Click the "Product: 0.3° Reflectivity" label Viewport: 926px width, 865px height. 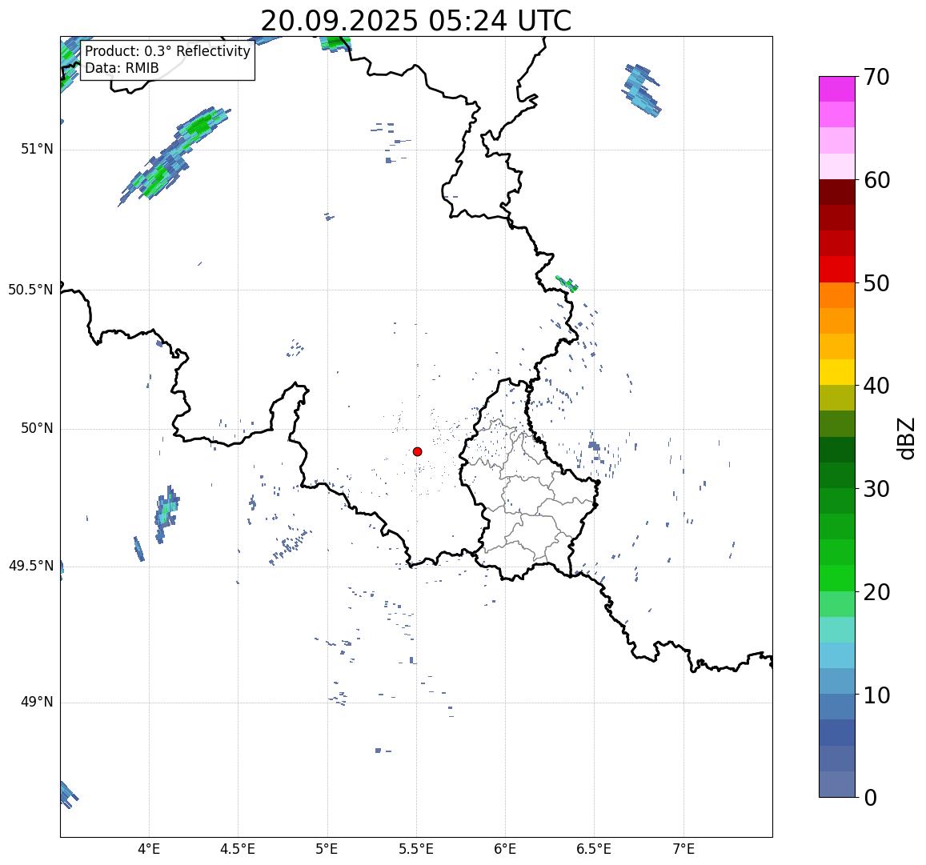pos(168,51)
